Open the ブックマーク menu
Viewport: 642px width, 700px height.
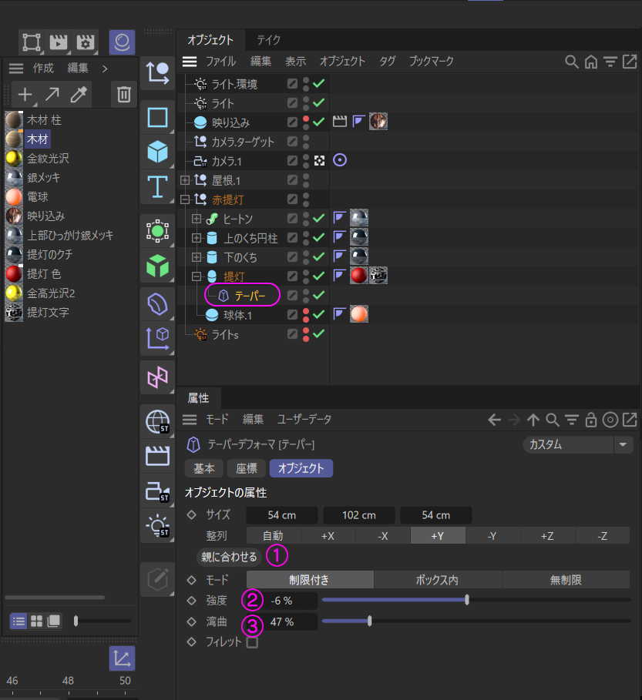click(x=432, y=62)
